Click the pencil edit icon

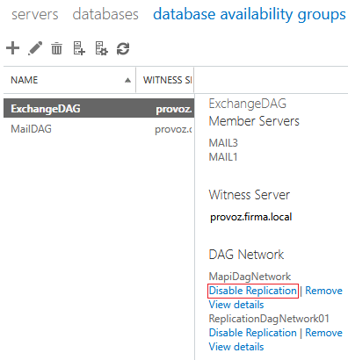coord(35,48)
